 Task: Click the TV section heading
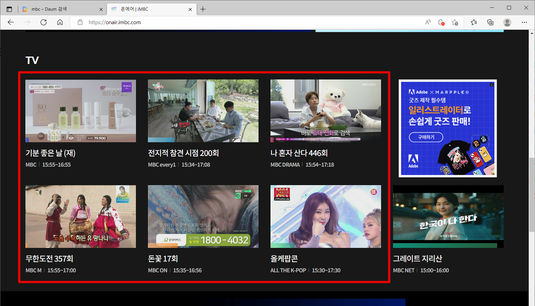[32, 60]
